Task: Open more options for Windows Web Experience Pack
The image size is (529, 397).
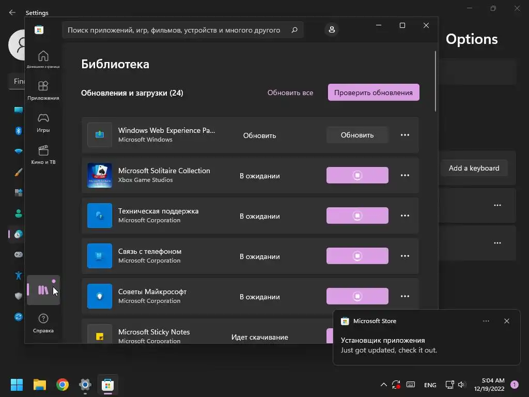Action: click(405, 135)
